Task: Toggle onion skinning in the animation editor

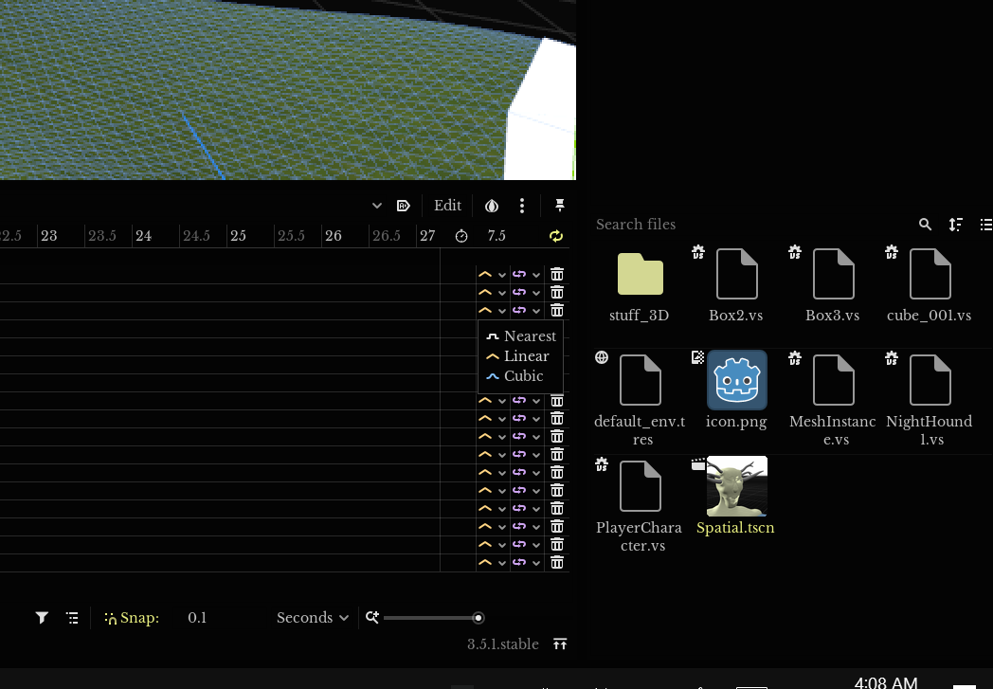Action: click(x=492, y=206)
